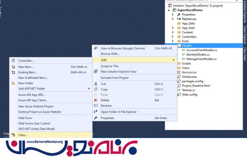Viewport: 247px width, 157px height.
Task: Expand the Controllers folder arrow
Action: [x=173, y=37]
